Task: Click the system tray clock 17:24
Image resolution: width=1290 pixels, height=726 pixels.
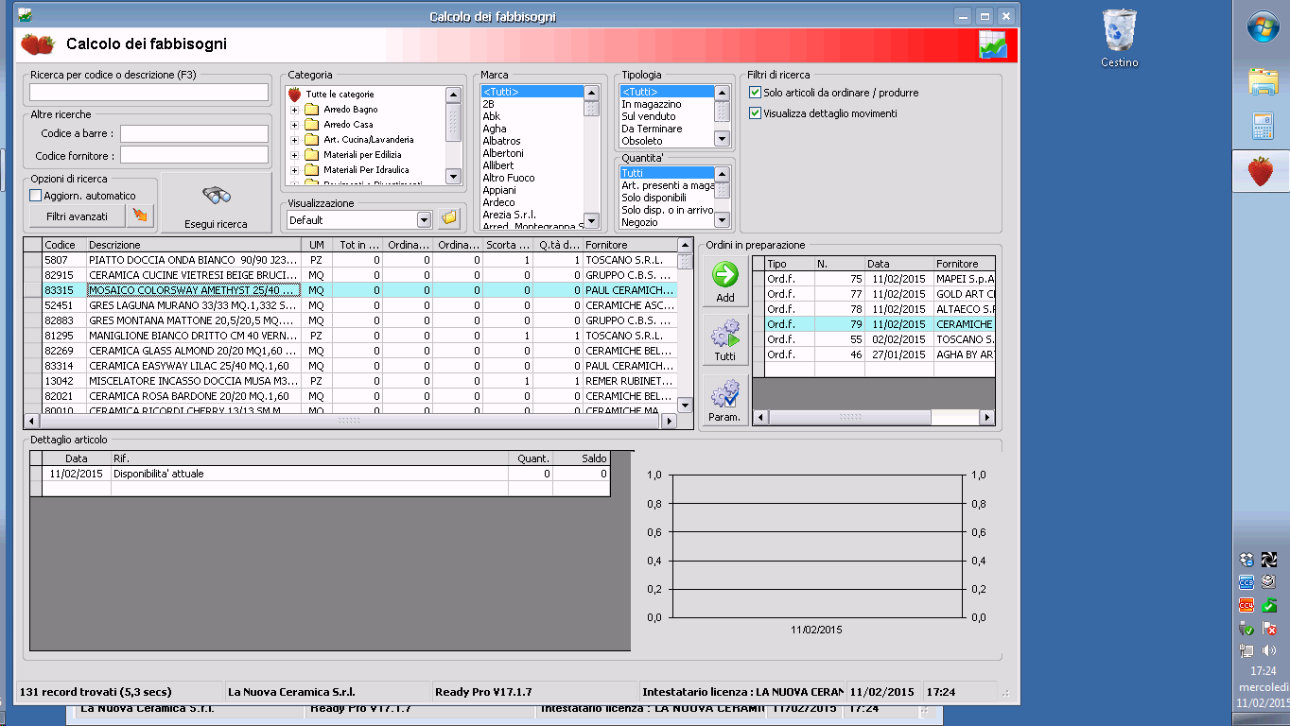Action: point(1262,671)
